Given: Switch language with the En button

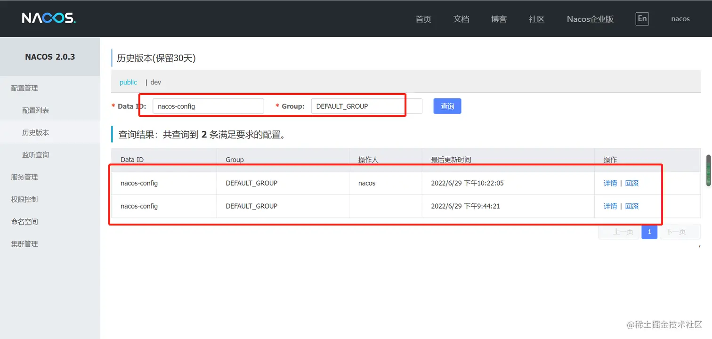Looking at the screenshot, I should 642,18.
